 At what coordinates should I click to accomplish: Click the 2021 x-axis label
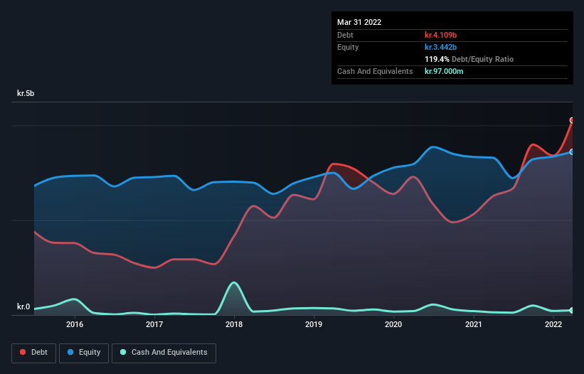click(x=473, y=324)
